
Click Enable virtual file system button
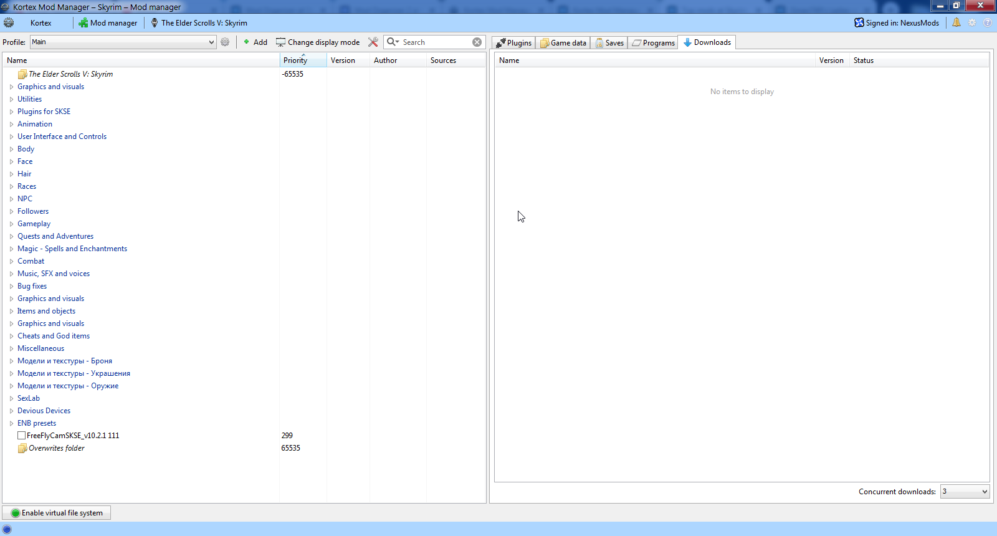click(57, 513)
